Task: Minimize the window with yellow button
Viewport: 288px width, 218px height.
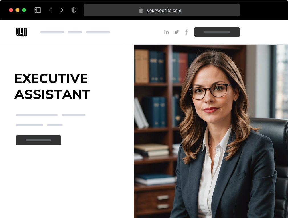Action: click(x=17, y=10)
